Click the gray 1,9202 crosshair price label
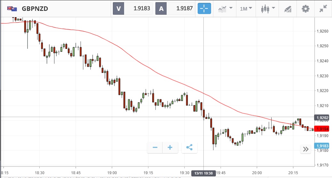 click(x=323, y=117)
